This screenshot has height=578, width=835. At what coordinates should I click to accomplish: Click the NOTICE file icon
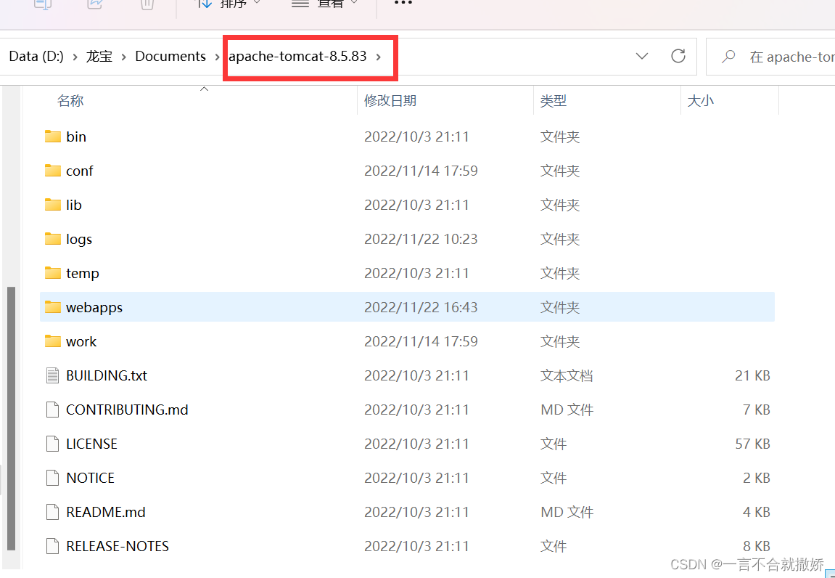tap(52, 478)
